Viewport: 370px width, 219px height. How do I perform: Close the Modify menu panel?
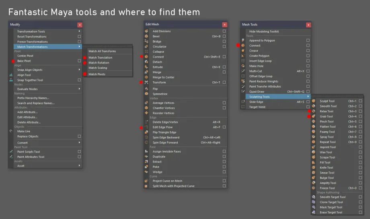80,25
